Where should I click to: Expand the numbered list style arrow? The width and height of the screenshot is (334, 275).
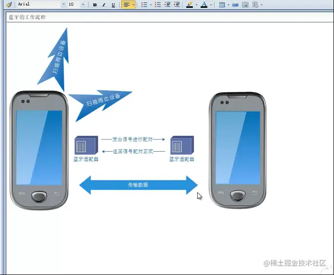click(151, 5)
